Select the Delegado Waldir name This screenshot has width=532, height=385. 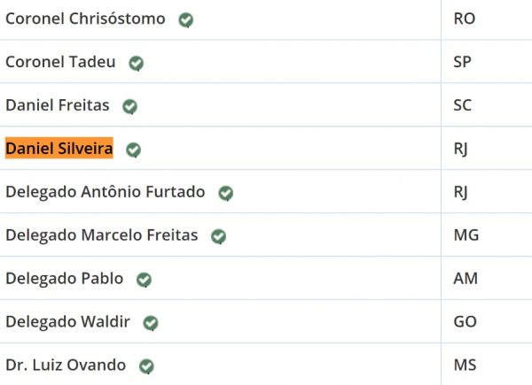[x=68, y=321]
